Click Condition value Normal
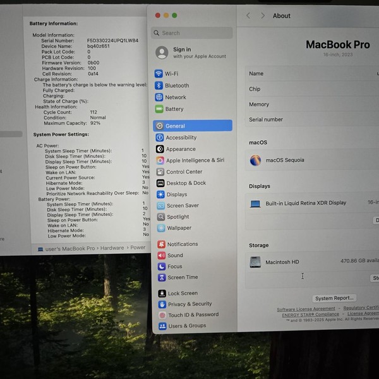The height and width of the screenshot is (379, 379). point(98,117)
